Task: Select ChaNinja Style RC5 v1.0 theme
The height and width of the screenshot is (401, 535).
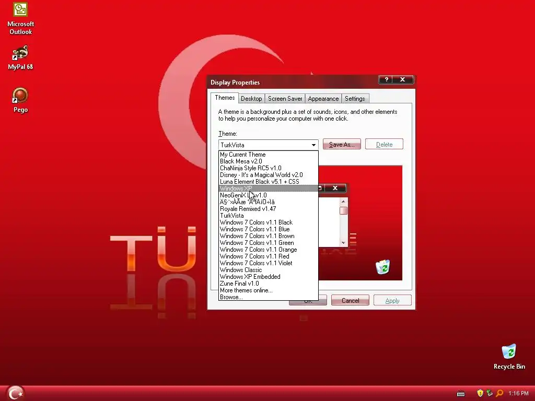Action: 268,168
